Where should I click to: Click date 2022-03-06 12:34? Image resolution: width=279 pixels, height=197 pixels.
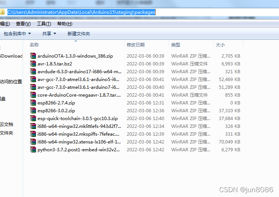(x=145, y=126)
